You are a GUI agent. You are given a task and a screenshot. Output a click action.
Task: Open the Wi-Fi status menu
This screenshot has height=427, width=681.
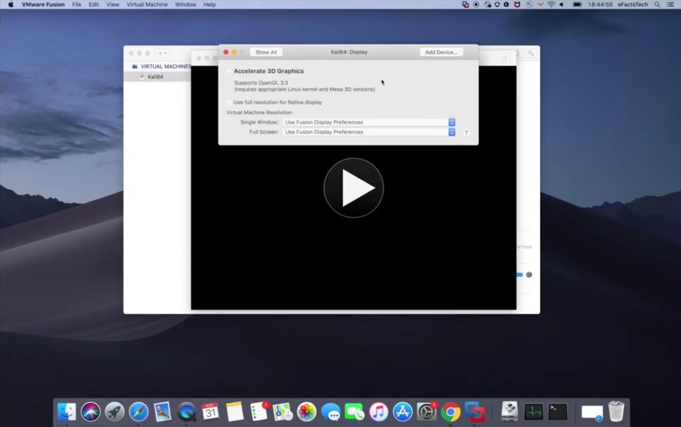551,4
